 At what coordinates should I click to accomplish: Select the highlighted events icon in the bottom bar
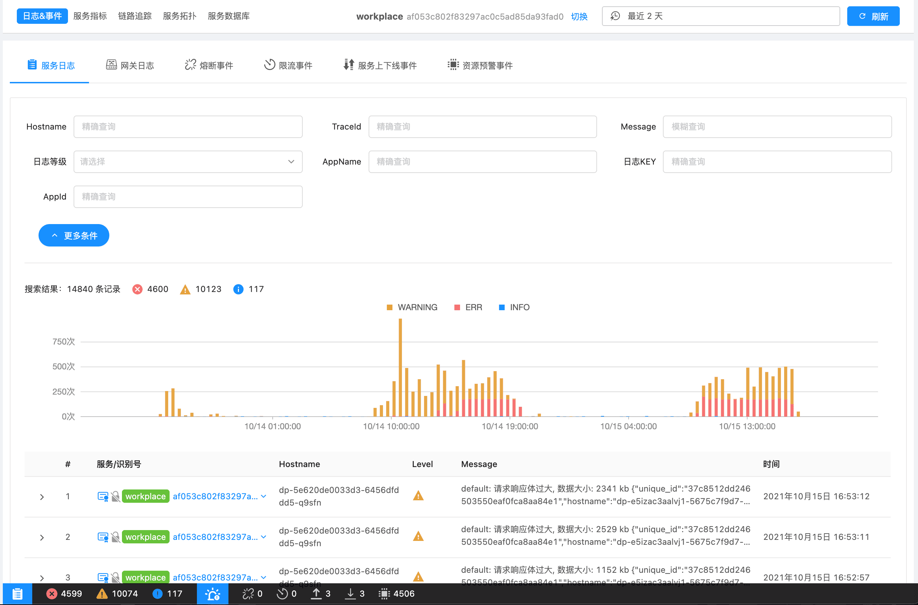(213, 593)
